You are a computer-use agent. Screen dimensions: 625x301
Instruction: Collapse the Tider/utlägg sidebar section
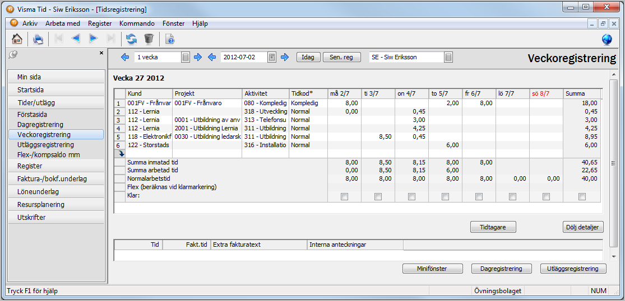coord(56,102)
